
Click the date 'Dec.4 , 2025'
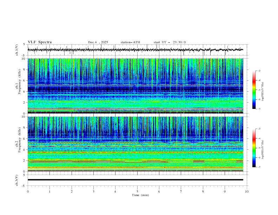click(x=98, y=42)
